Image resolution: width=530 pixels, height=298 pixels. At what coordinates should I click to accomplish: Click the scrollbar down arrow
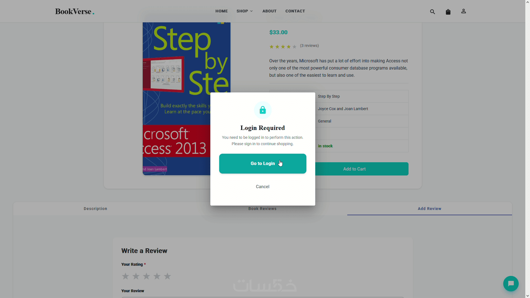pos(528,296)
